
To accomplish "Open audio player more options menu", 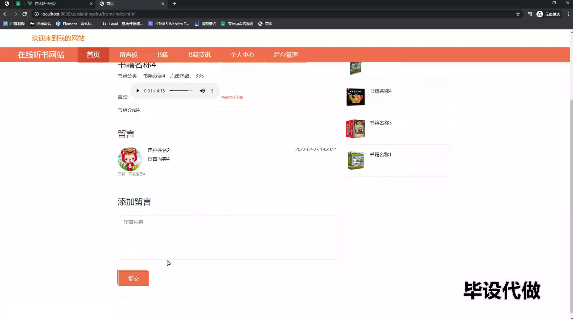I will click(212, 91).
